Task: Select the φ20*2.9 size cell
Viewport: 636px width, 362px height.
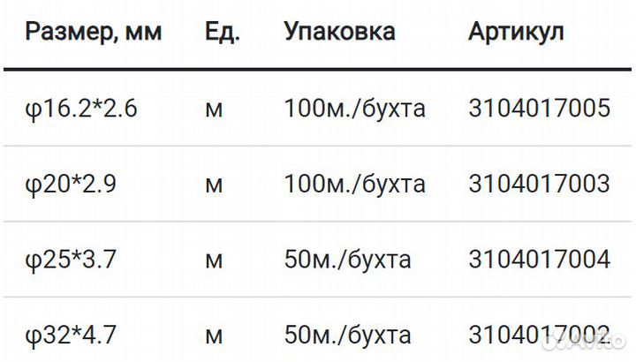Action: tap(71, 185)
